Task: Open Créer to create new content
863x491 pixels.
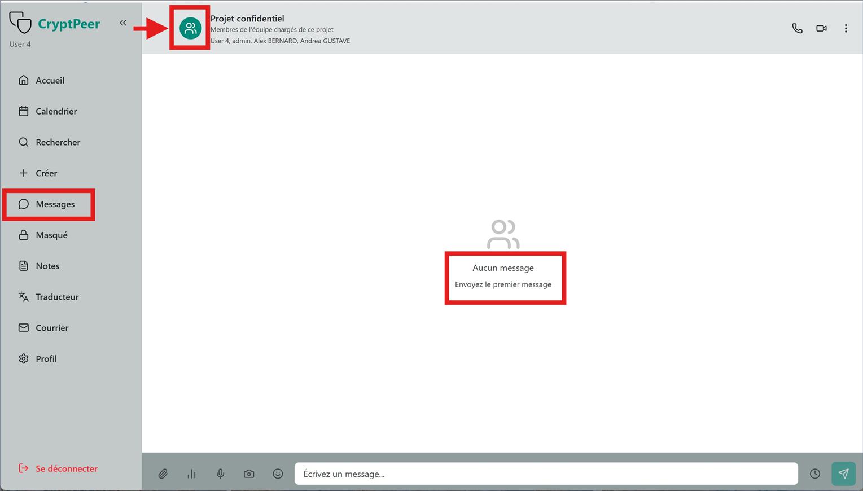Action: 46,173
